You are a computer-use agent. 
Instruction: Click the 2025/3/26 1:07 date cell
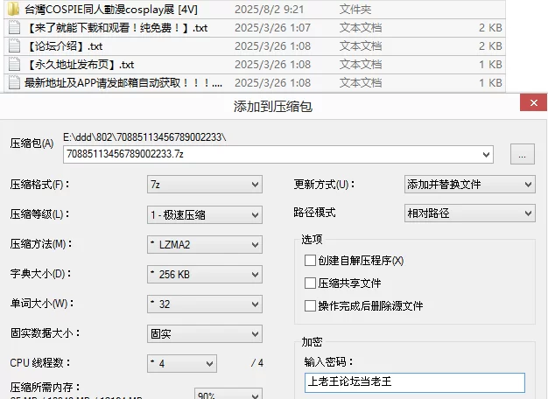click(x=272, y=28)
